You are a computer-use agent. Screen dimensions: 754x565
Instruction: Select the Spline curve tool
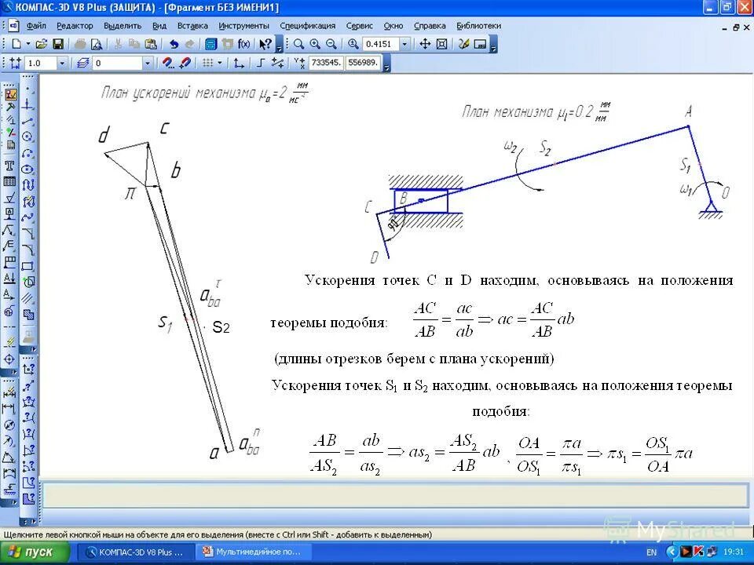[28, 217]
